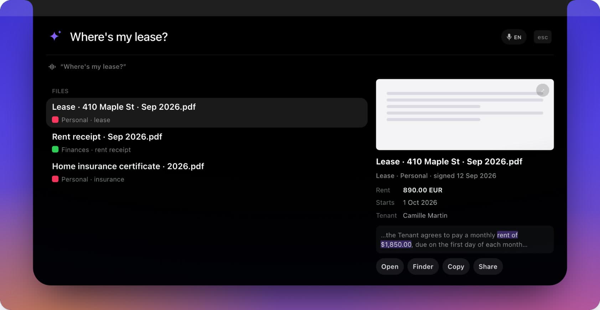Image resolution: width=600 pixels, height=310 pixels.
Task: Click the lease file name under the preview
Action: (449, 162)
